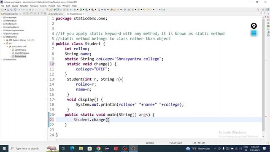The height and width of the screenshot is (152, 270).
Task: Expand JRE System Library node
Action: 5,40
